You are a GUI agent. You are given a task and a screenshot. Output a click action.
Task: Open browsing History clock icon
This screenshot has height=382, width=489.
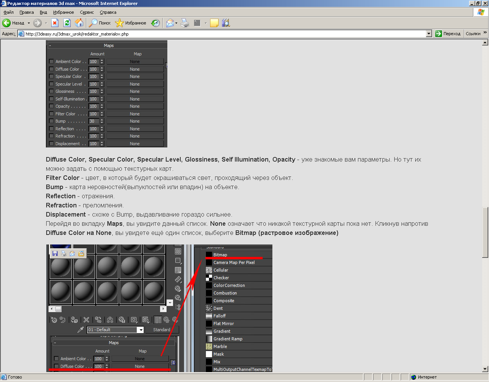click(155, 23)
